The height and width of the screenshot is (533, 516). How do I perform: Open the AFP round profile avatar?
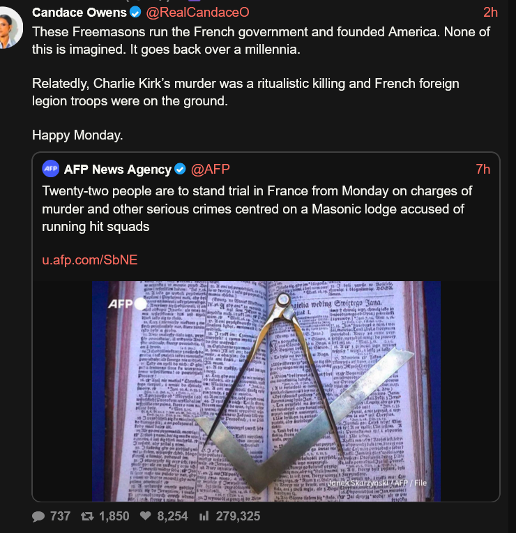(51, 169)
